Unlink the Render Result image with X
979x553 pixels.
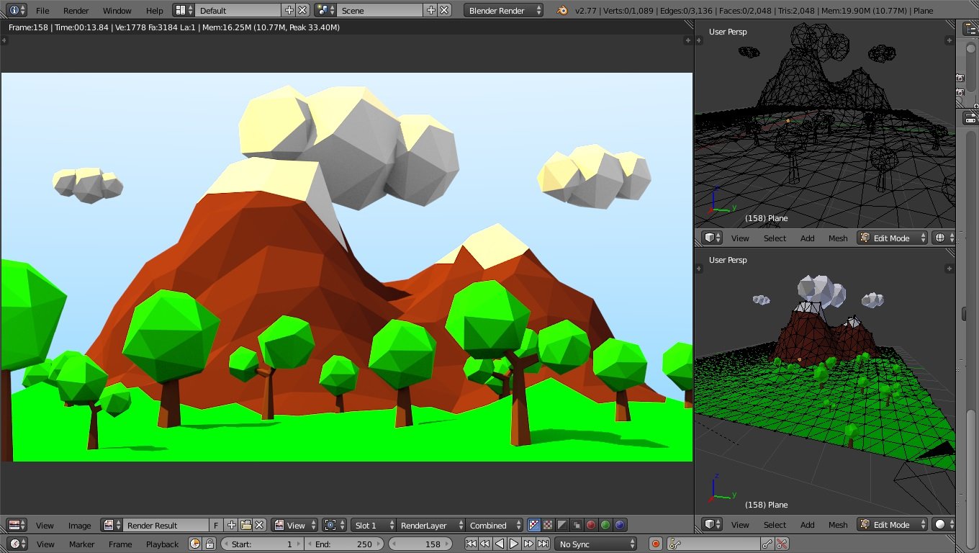(260, 525)
